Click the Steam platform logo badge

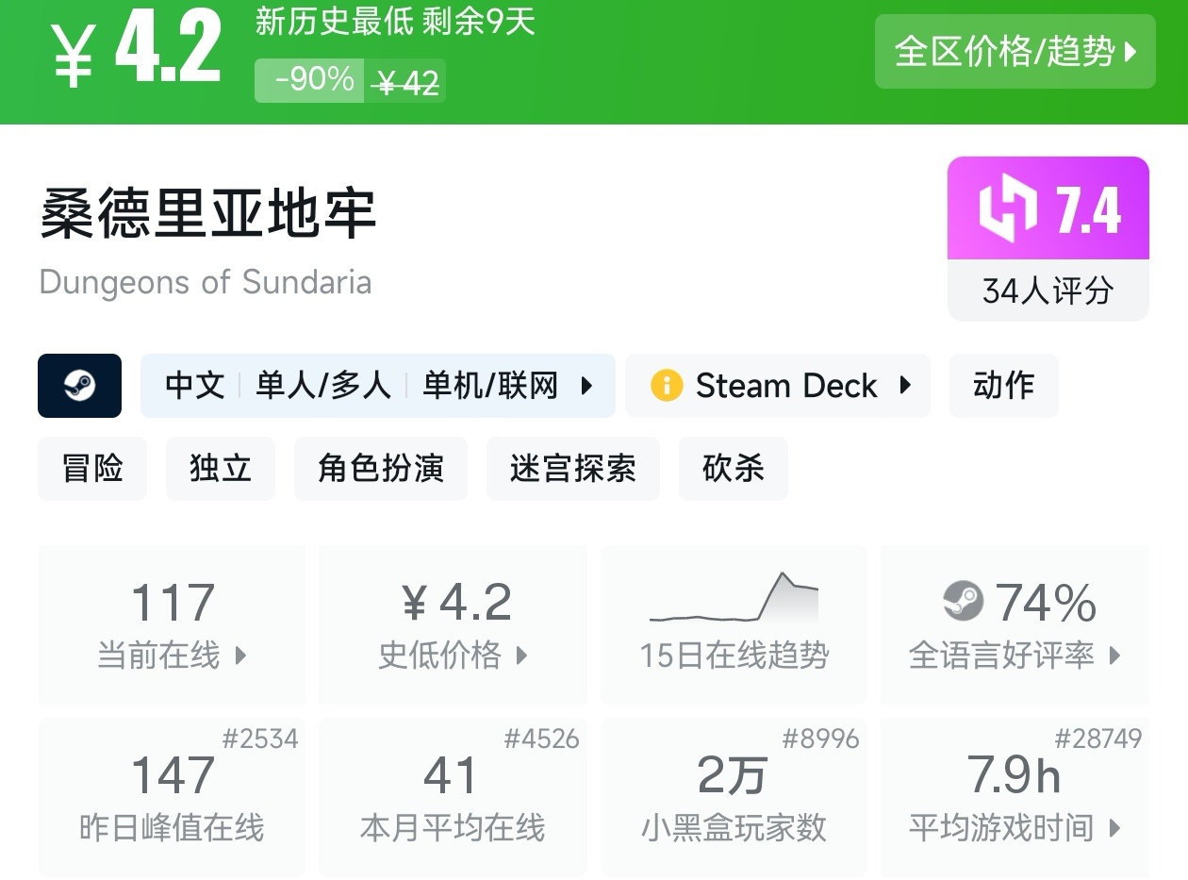click(x=79, y=385)
